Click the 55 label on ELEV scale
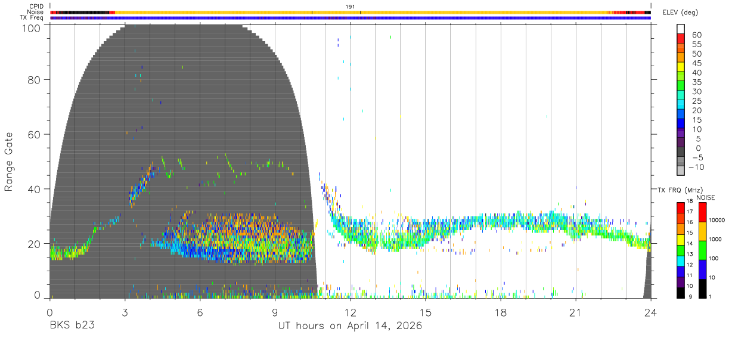 (696, 44)
